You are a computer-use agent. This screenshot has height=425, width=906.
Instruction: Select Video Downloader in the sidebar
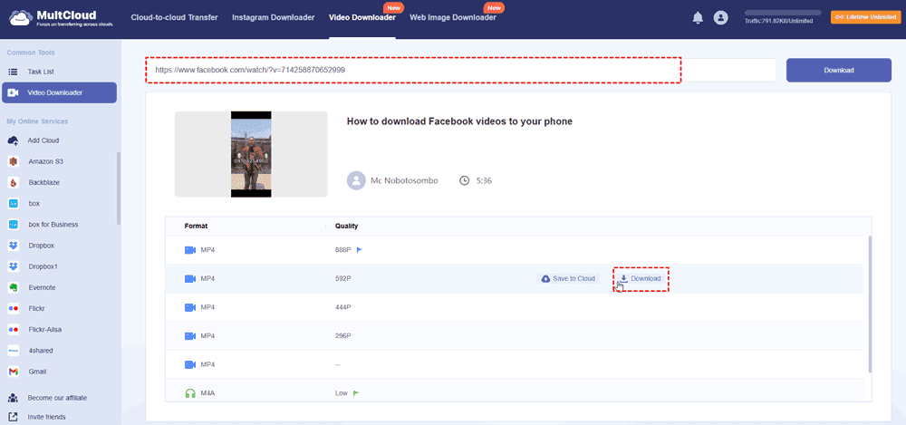(59, 92)
